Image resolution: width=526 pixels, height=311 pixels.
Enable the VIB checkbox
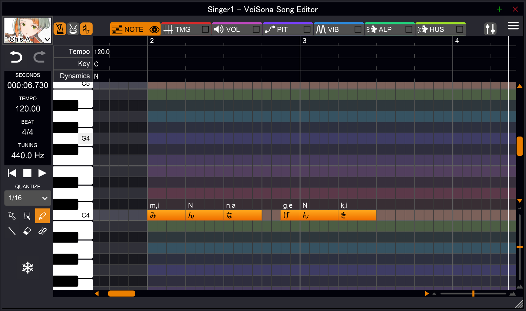(358, 29)
